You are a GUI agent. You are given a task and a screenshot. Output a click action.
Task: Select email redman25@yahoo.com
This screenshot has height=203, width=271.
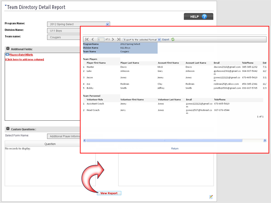[x=226, y=84]
